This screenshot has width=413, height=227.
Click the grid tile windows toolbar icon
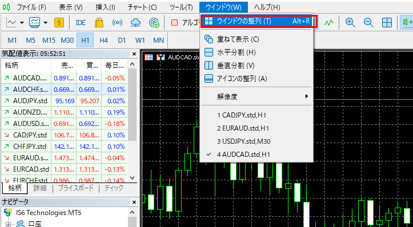387,23
